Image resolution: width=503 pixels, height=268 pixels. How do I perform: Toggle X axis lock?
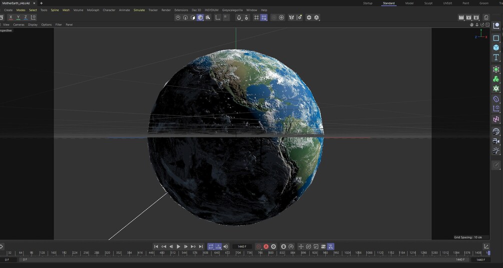pyautogui.click(x=11, y=17)
